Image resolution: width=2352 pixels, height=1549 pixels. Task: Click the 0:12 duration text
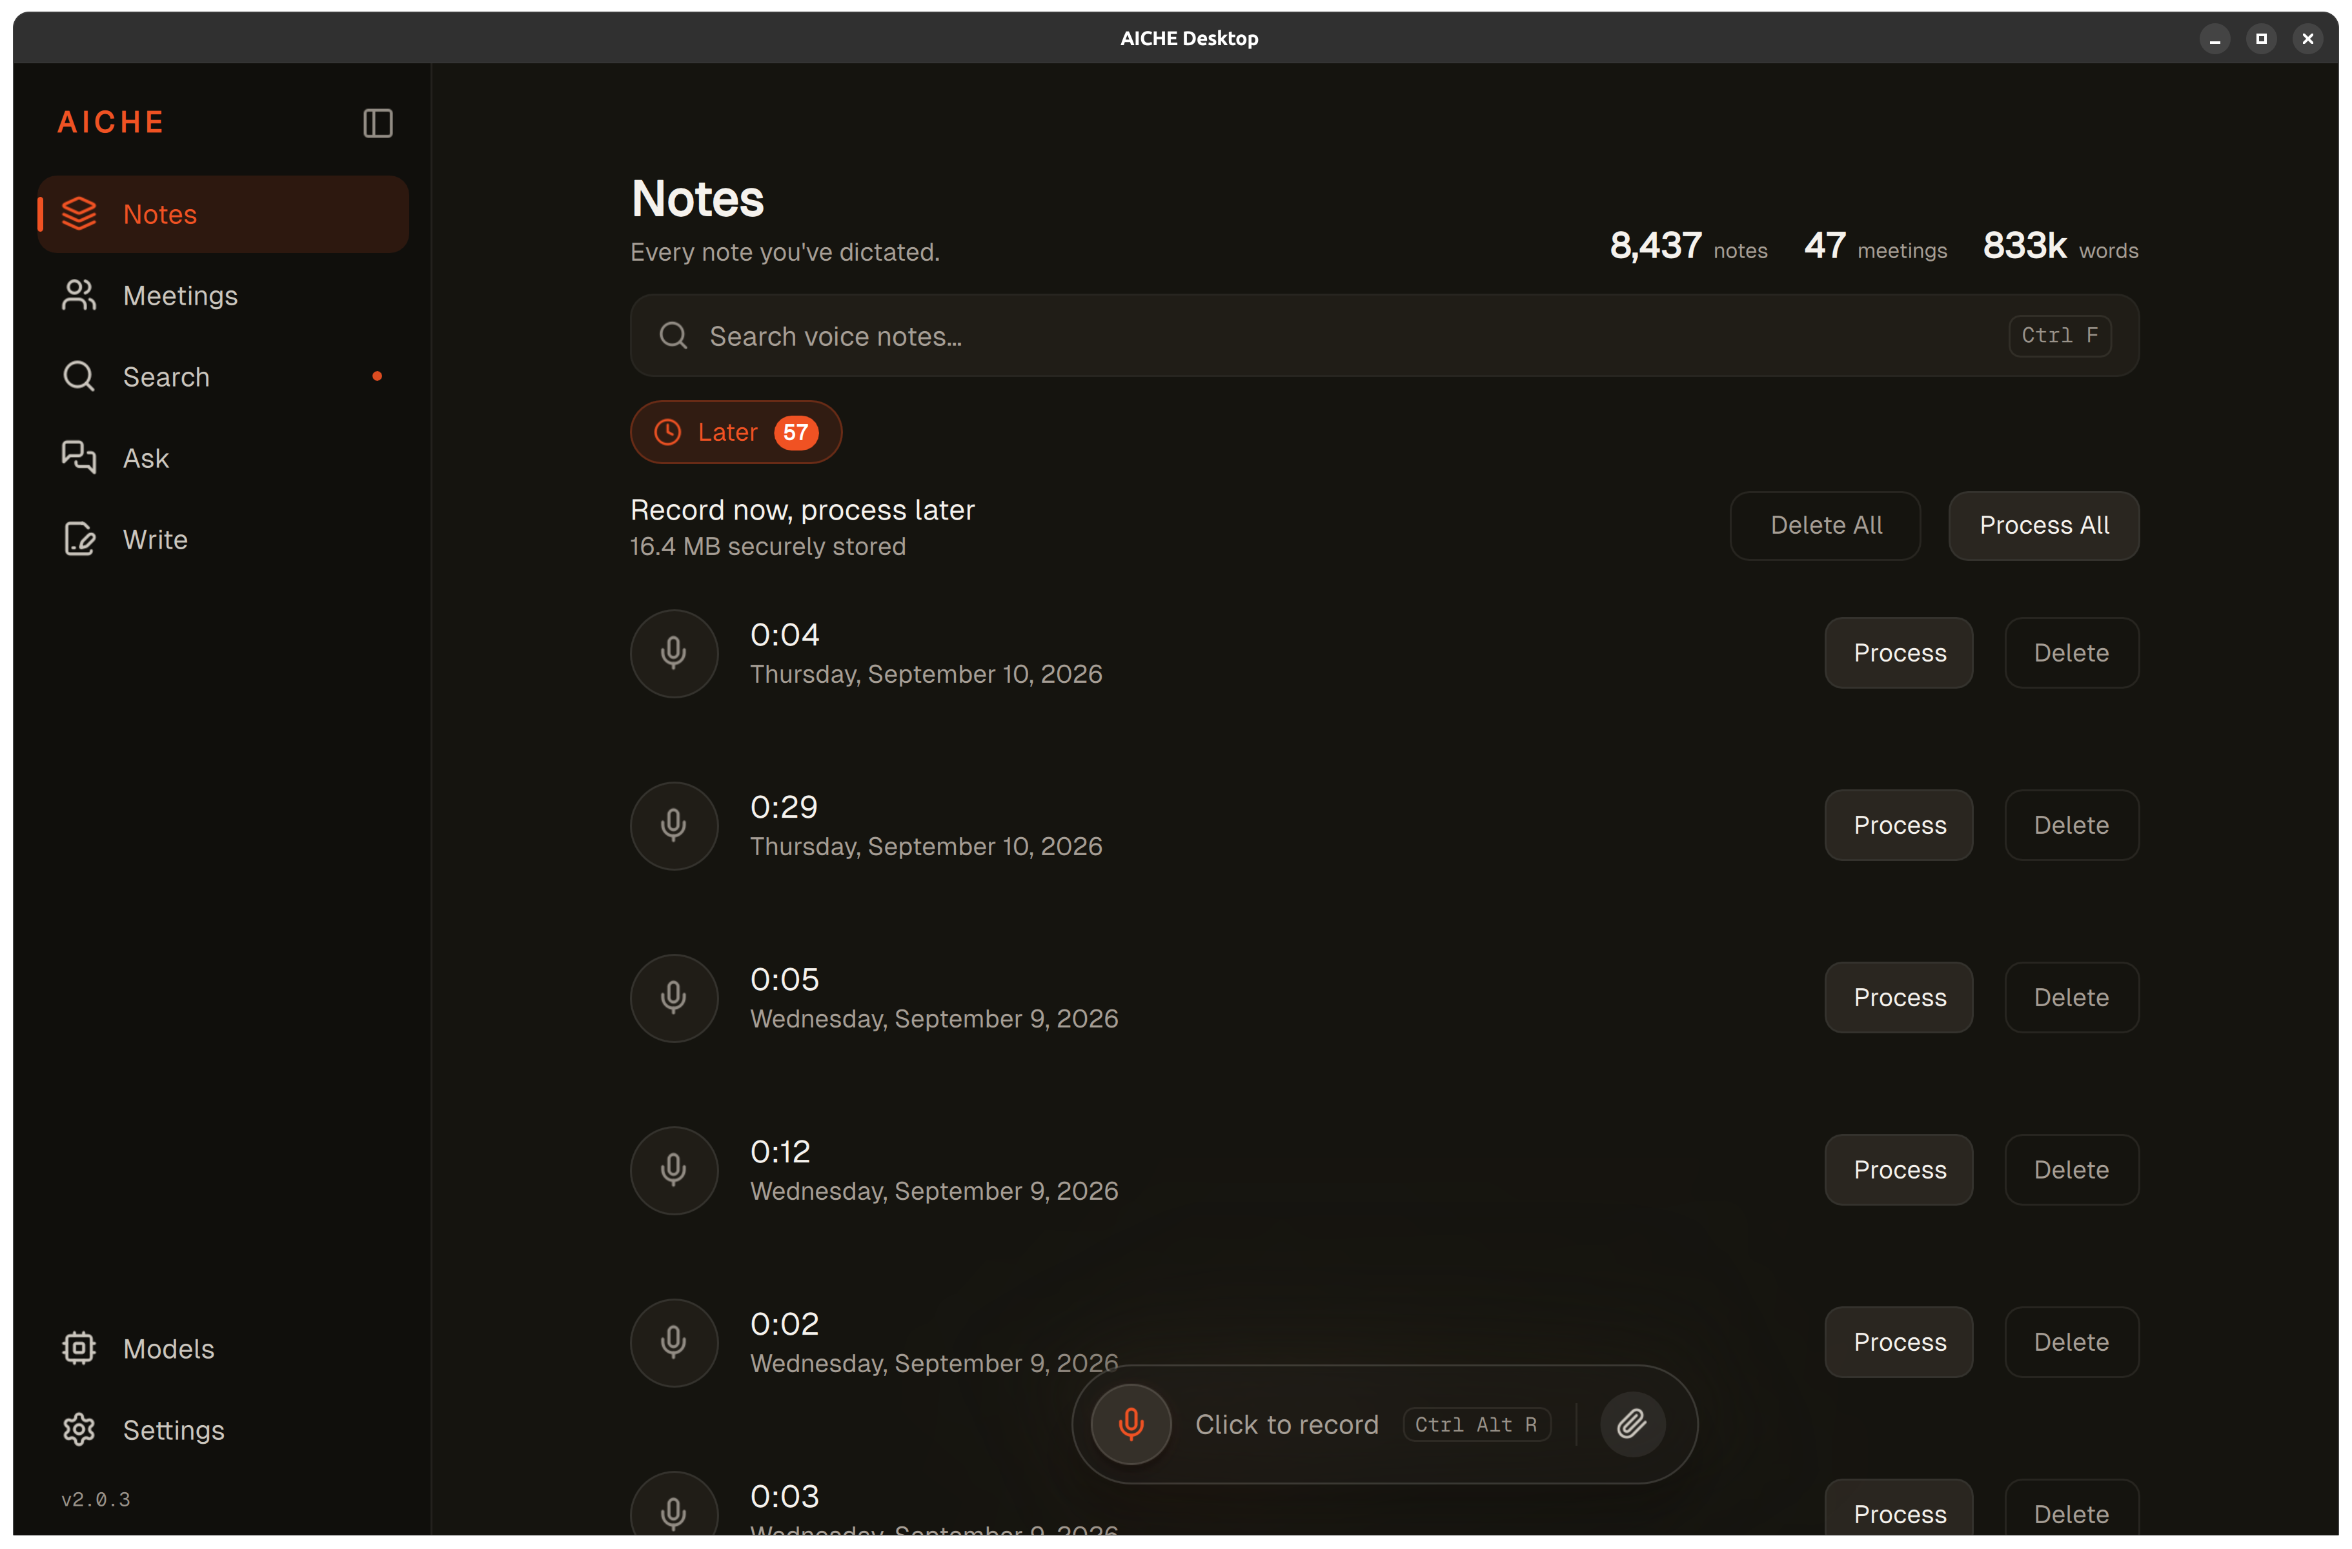pyautogui.click(x=780, y=1152)
